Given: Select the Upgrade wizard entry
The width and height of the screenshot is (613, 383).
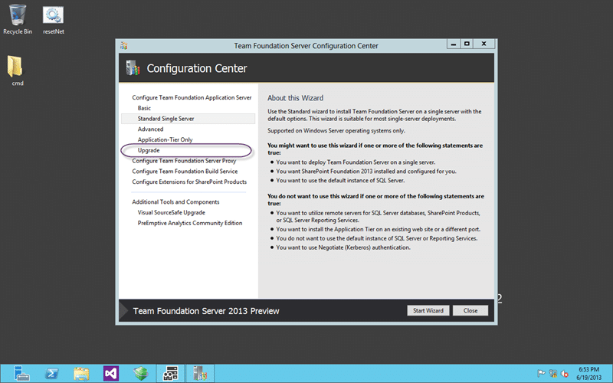Looking at the screenshot, I should pos(149,150).
